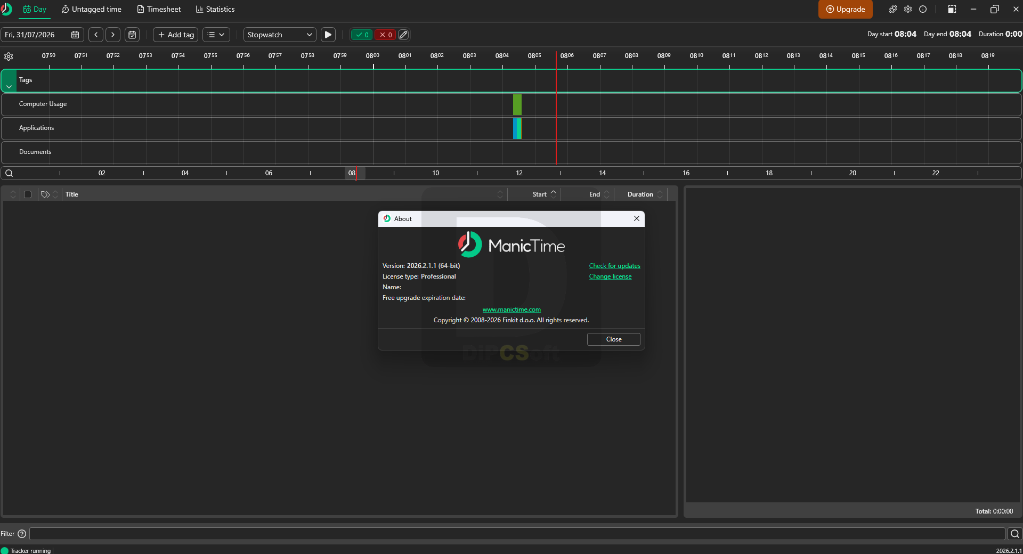Image resolution: width=1023 pixels, height=554 pixels.
Task: Click the red current-time marker line
Action: [556, 107]
